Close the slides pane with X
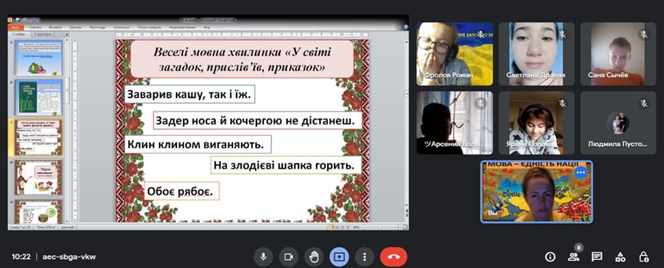The width and height of the screenshot is (664, 268). [67, 34]
